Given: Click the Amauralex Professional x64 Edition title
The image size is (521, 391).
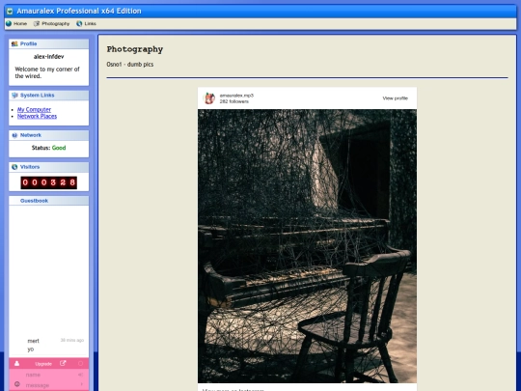Looking at the screenshot, I should coord(79,11).
